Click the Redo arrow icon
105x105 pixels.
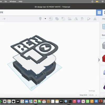(4, 19)
